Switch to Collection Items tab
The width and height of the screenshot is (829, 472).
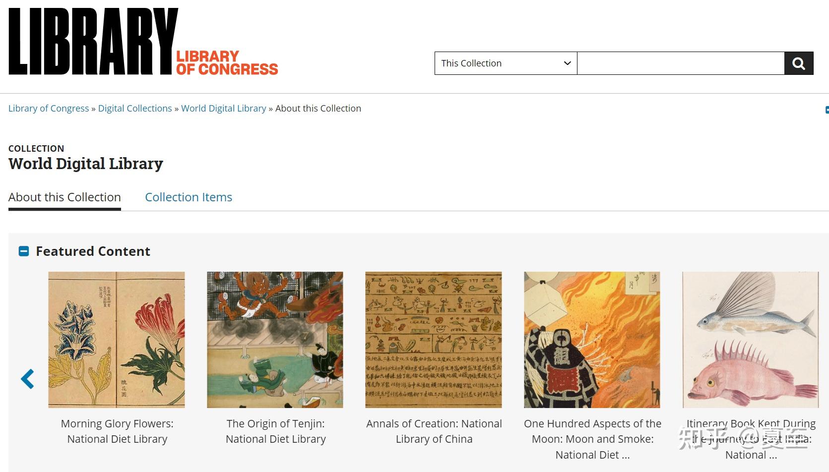(x=189, y=197)
